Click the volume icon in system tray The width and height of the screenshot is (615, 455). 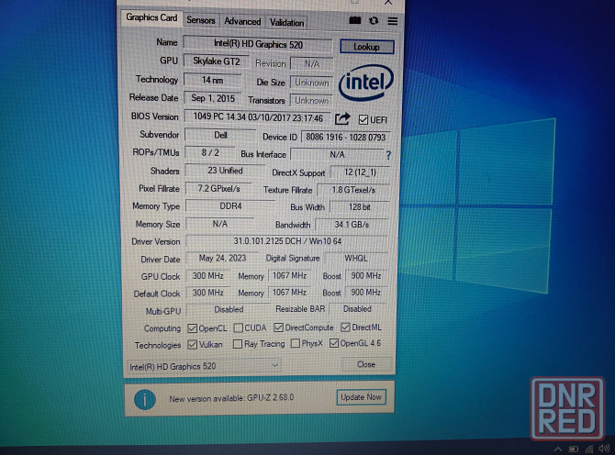coord(604,448)
